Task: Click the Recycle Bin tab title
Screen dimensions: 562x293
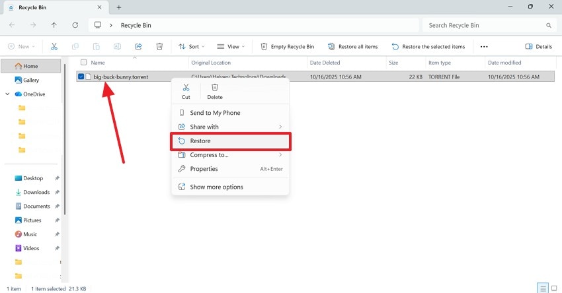Action: (32, 7)
